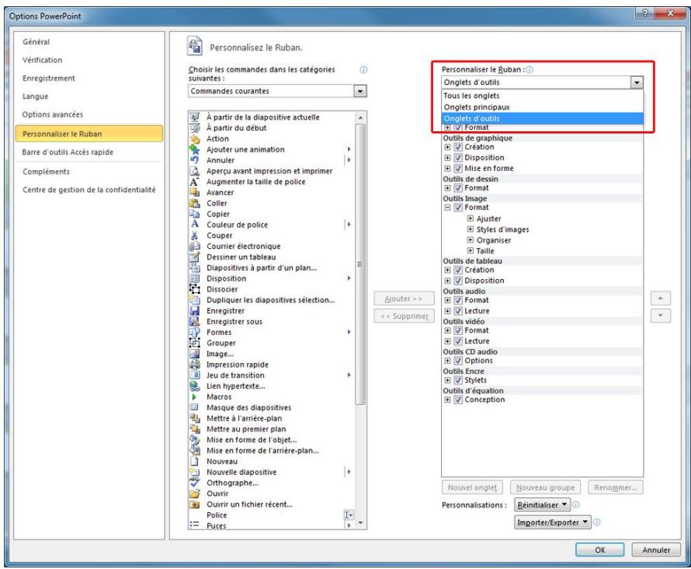Viewport: 691px width, 569px height.
Task: Uncheck Options under Outils CD audio
Action: [458, 361]
